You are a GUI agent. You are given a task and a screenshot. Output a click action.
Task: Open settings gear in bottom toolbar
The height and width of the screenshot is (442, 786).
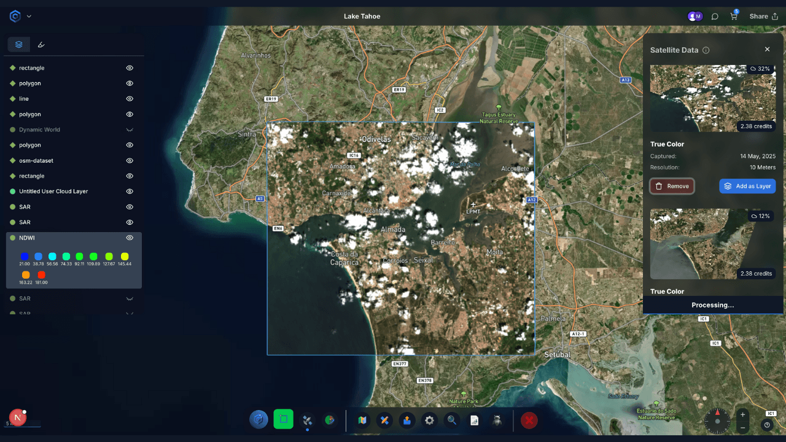click(429, 420)
